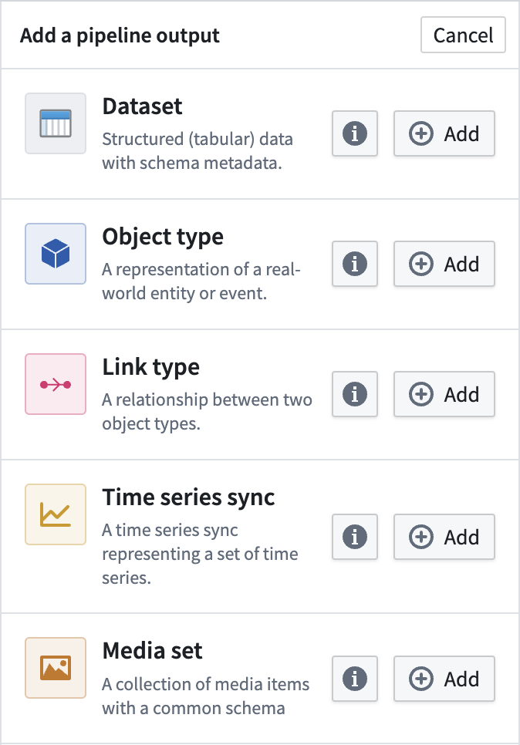
Task: Add a Media set pipeline output
Action: (444, 679)
